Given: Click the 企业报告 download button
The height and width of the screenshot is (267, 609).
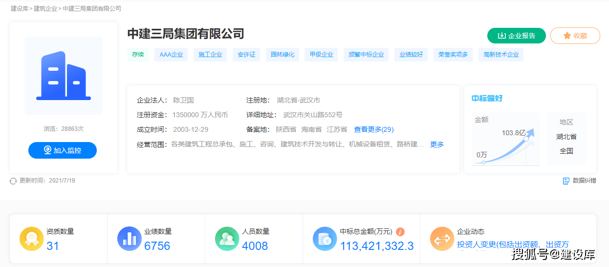Looking at the screenshot, I should tap(516, 36).
